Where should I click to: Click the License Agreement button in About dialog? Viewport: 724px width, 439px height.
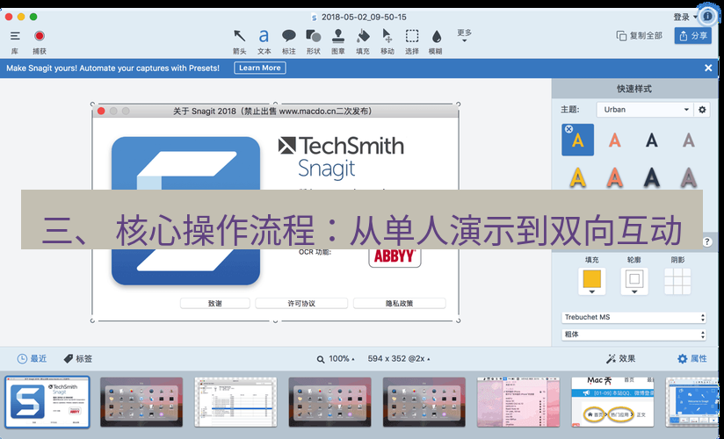tap(301, 303)
